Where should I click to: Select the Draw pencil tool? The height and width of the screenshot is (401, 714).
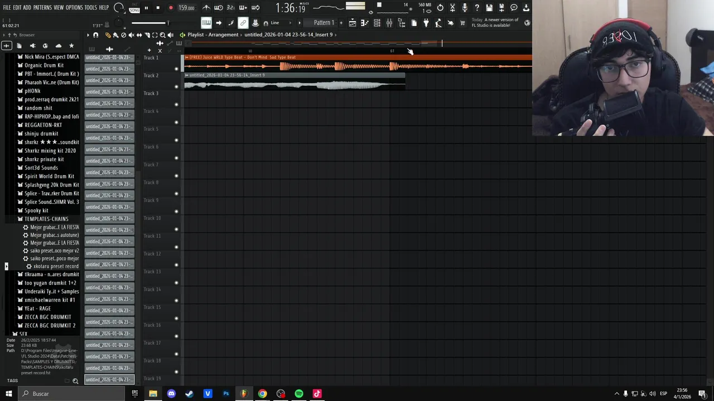click(x=108, y=35)
